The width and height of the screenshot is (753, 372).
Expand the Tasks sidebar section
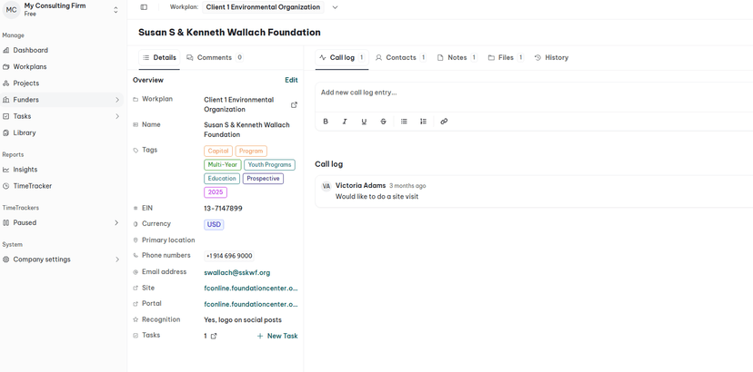[116, 116]
